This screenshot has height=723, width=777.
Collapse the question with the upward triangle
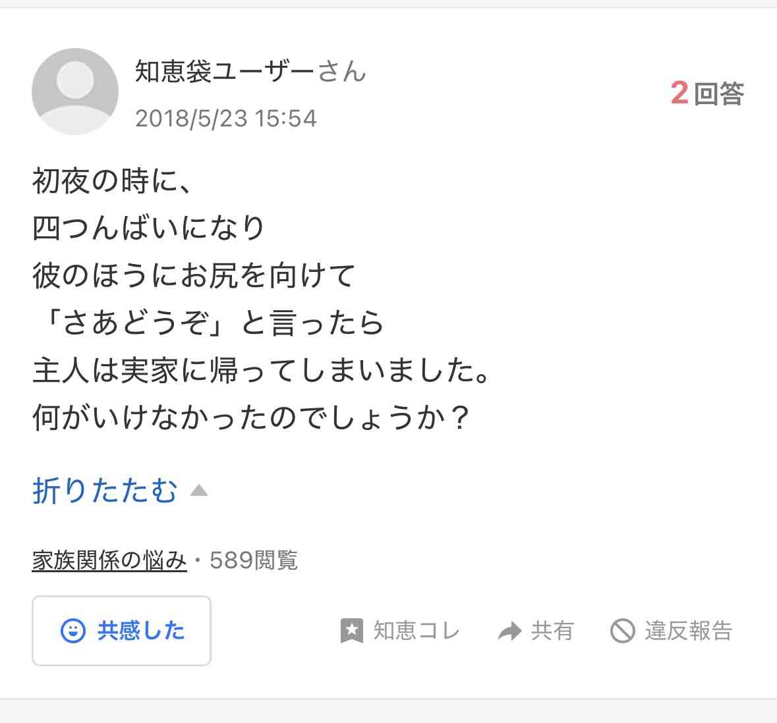coord(200,489)
